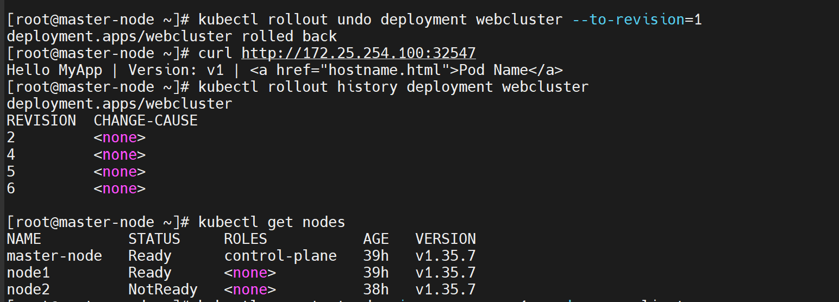
Task: Click the <none> value for revision 6
Action: click(x=120, y=188)
